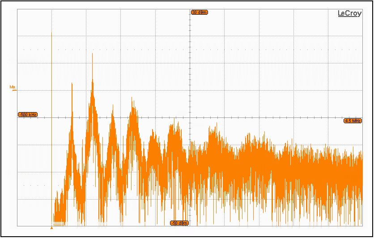This screenshot has height=238, width=374.
Task: Click the flat trace segment at the spectrum start
Action: point(59,222)
